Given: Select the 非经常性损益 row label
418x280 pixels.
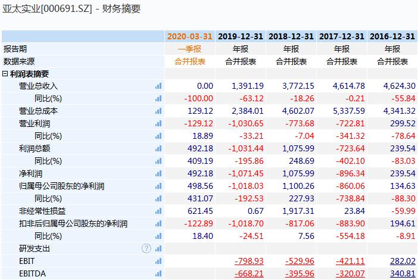Looking at the screenshot, I should [42, 211].
